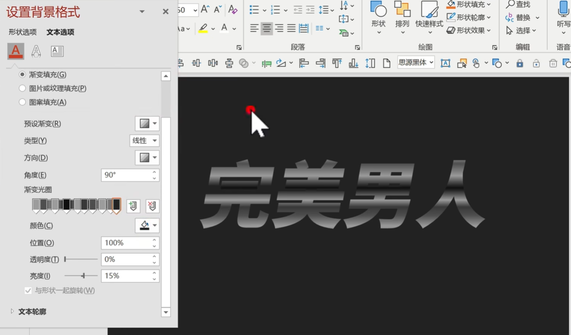Close the 设置背景格式 pane
This screenshot has height=335, width=571.
(x=166, y=12)
